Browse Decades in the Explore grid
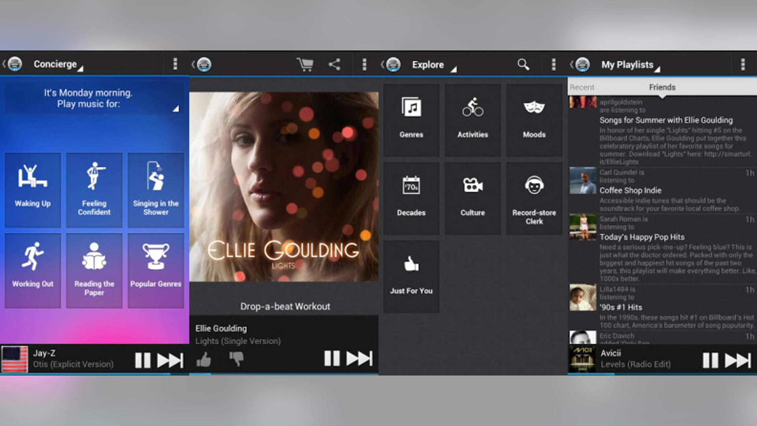757x426 pixels. coord(411,197)
